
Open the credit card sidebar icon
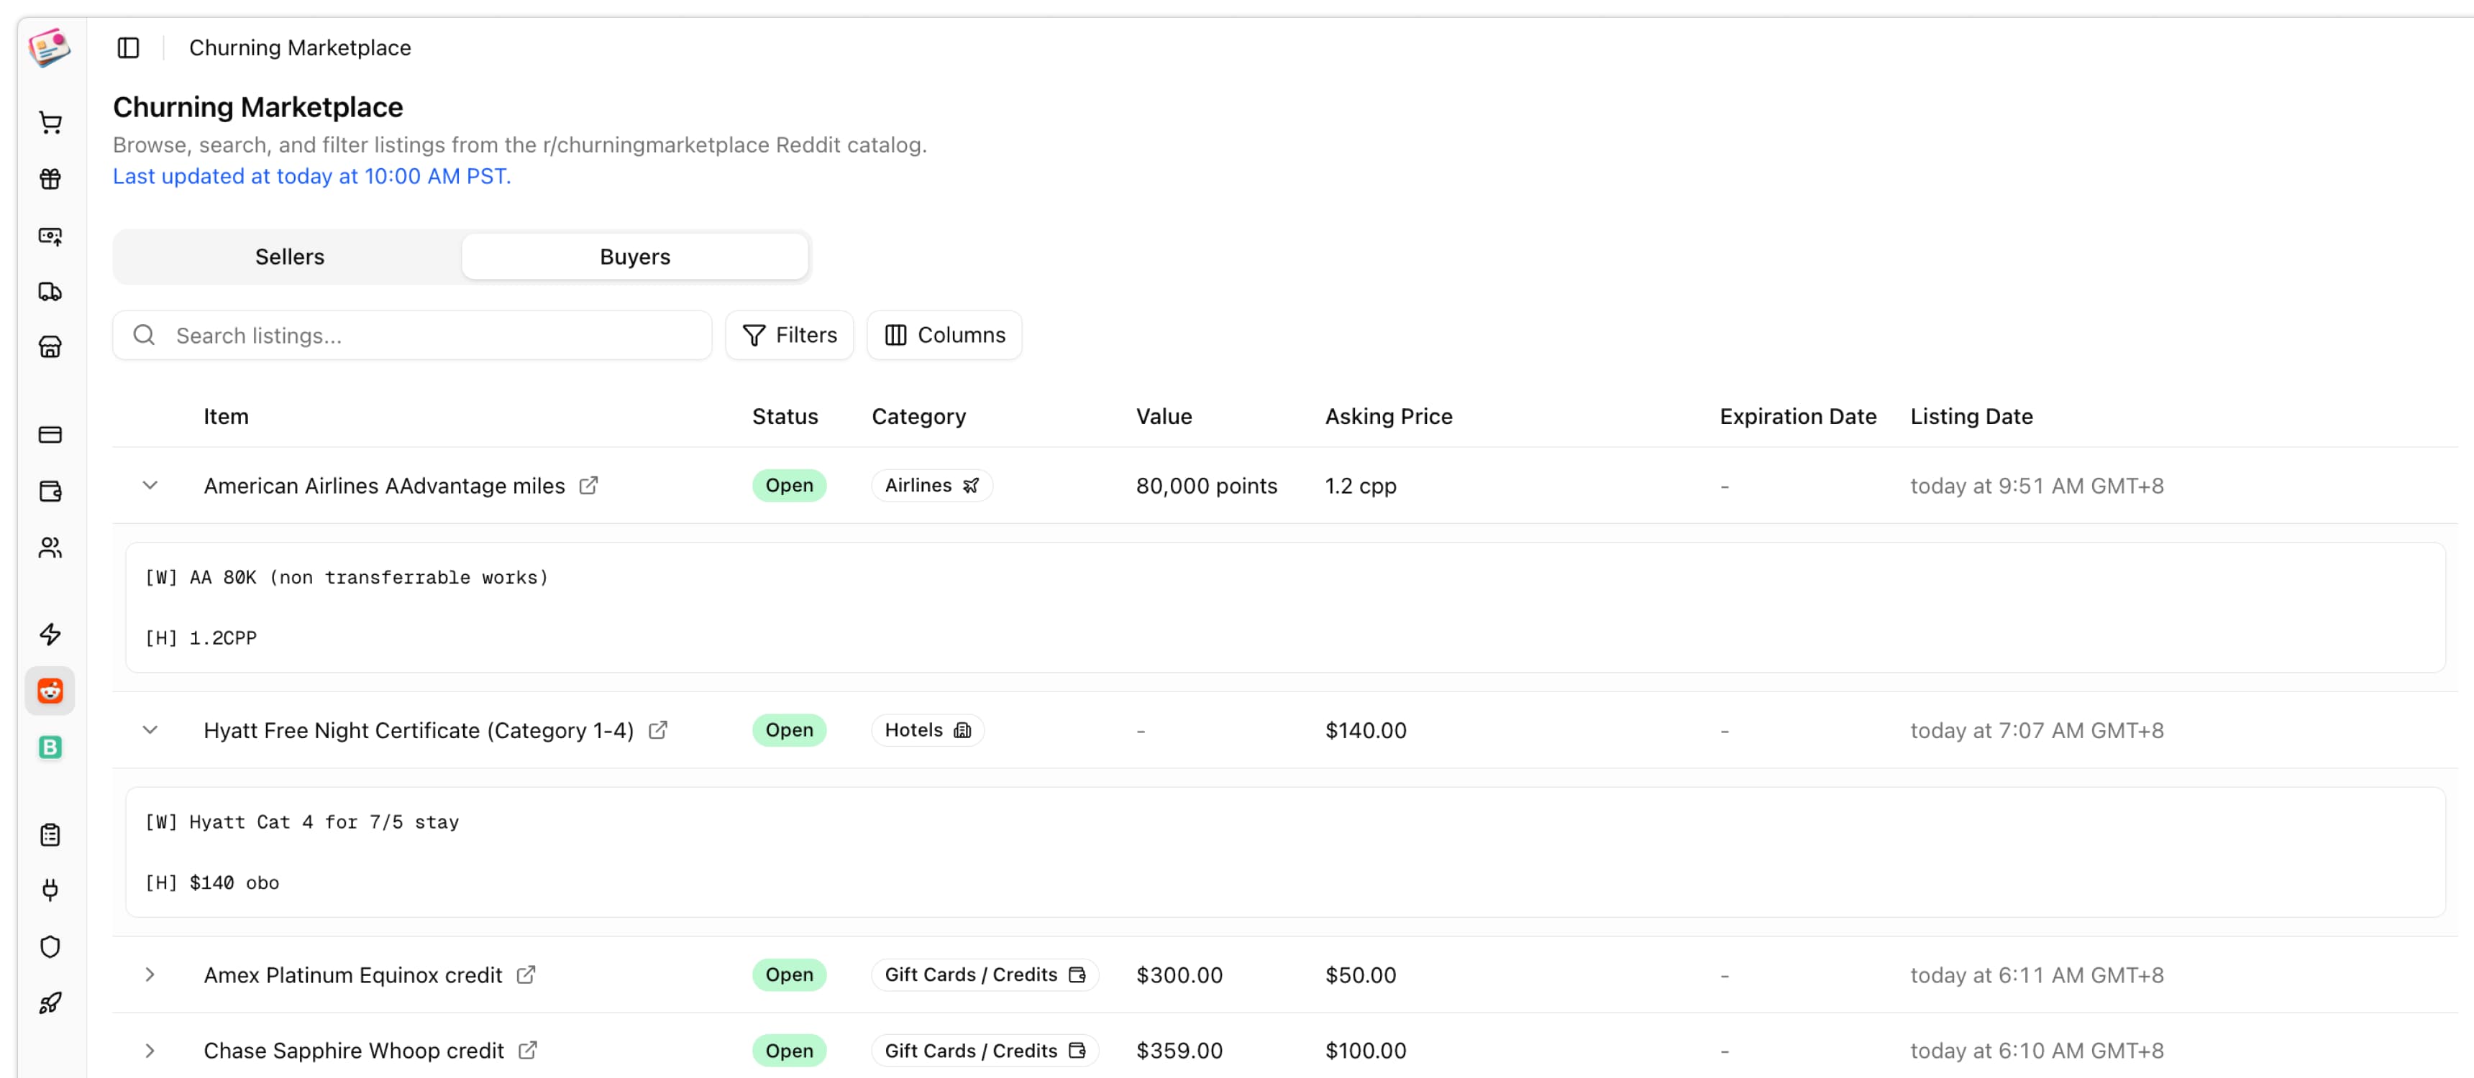(50, 435)
